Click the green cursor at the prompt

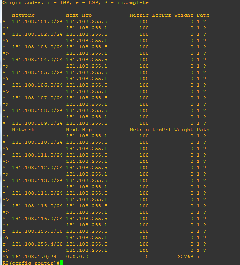pos(61,263)
